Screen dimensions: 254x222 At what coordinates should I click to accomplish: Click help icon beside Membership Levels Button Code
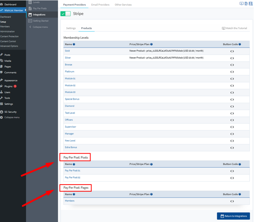coord(240,44)
